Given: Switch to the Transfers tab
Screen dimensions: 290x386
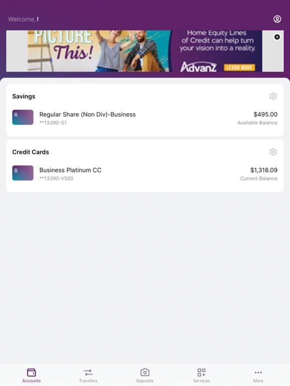Looking at the screenshot, I should pyautogui.click(x=88, y=375).
